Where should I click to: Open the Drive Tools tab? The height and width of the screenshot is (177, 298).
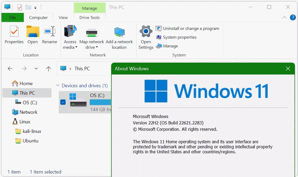coord(90,17)
